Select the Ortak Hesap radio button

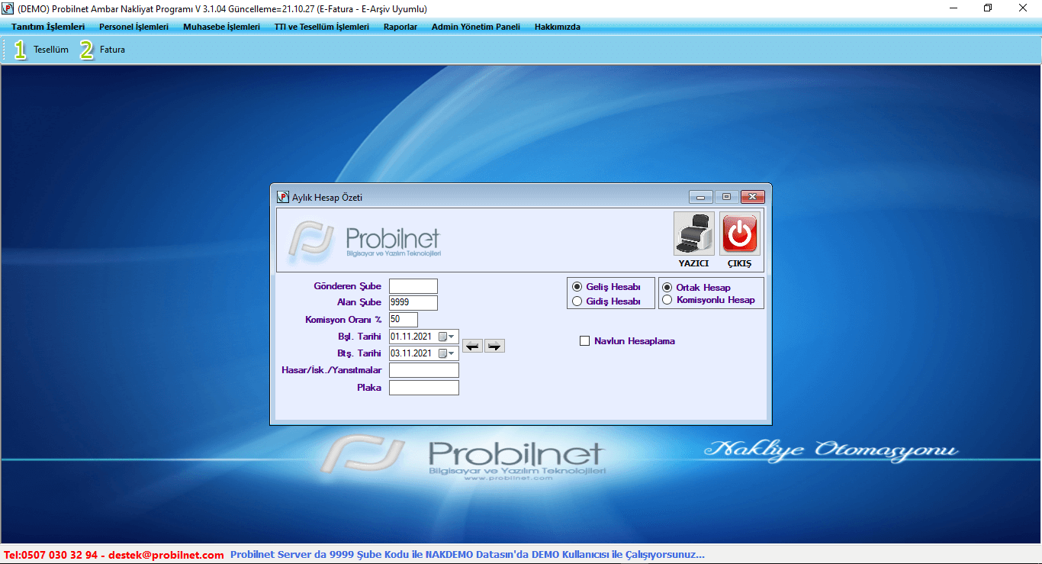pos(667,288)
